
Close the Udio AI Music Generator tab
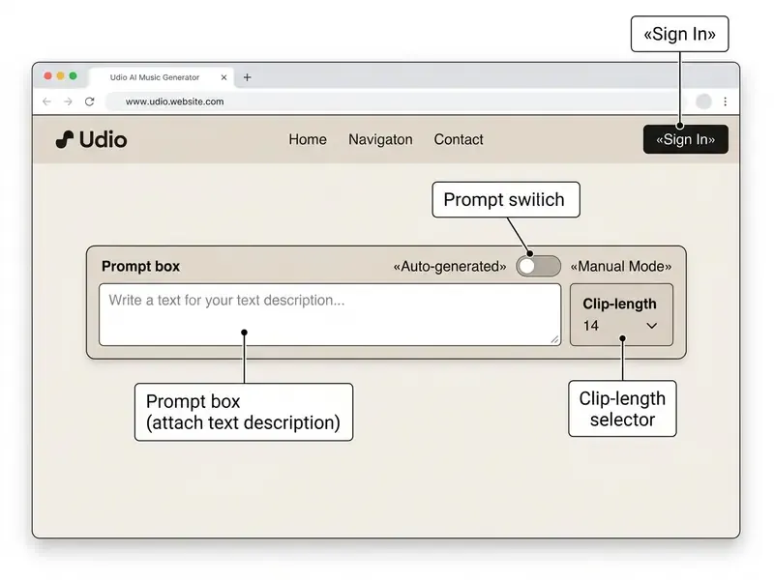tap(223, 77)
